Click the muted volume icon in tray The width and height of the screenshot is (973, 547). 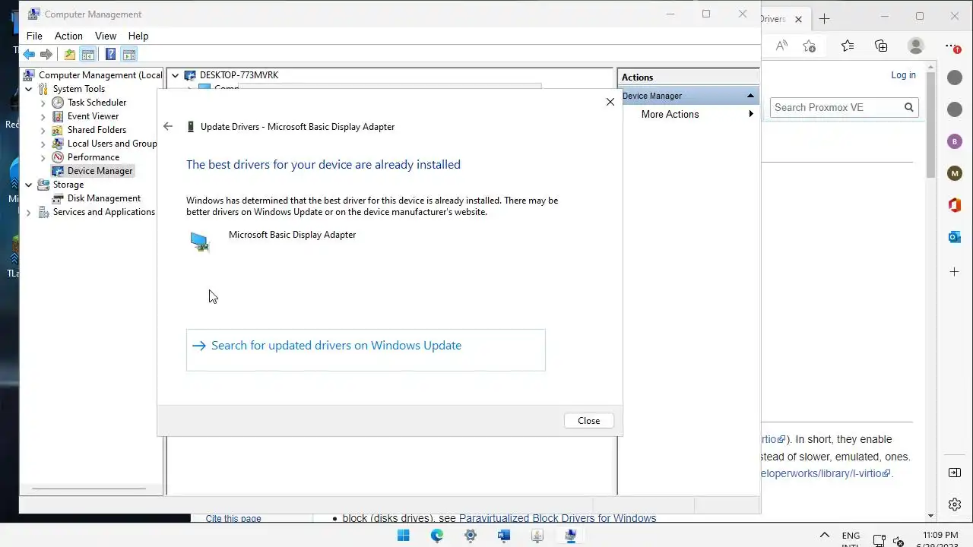899,541
